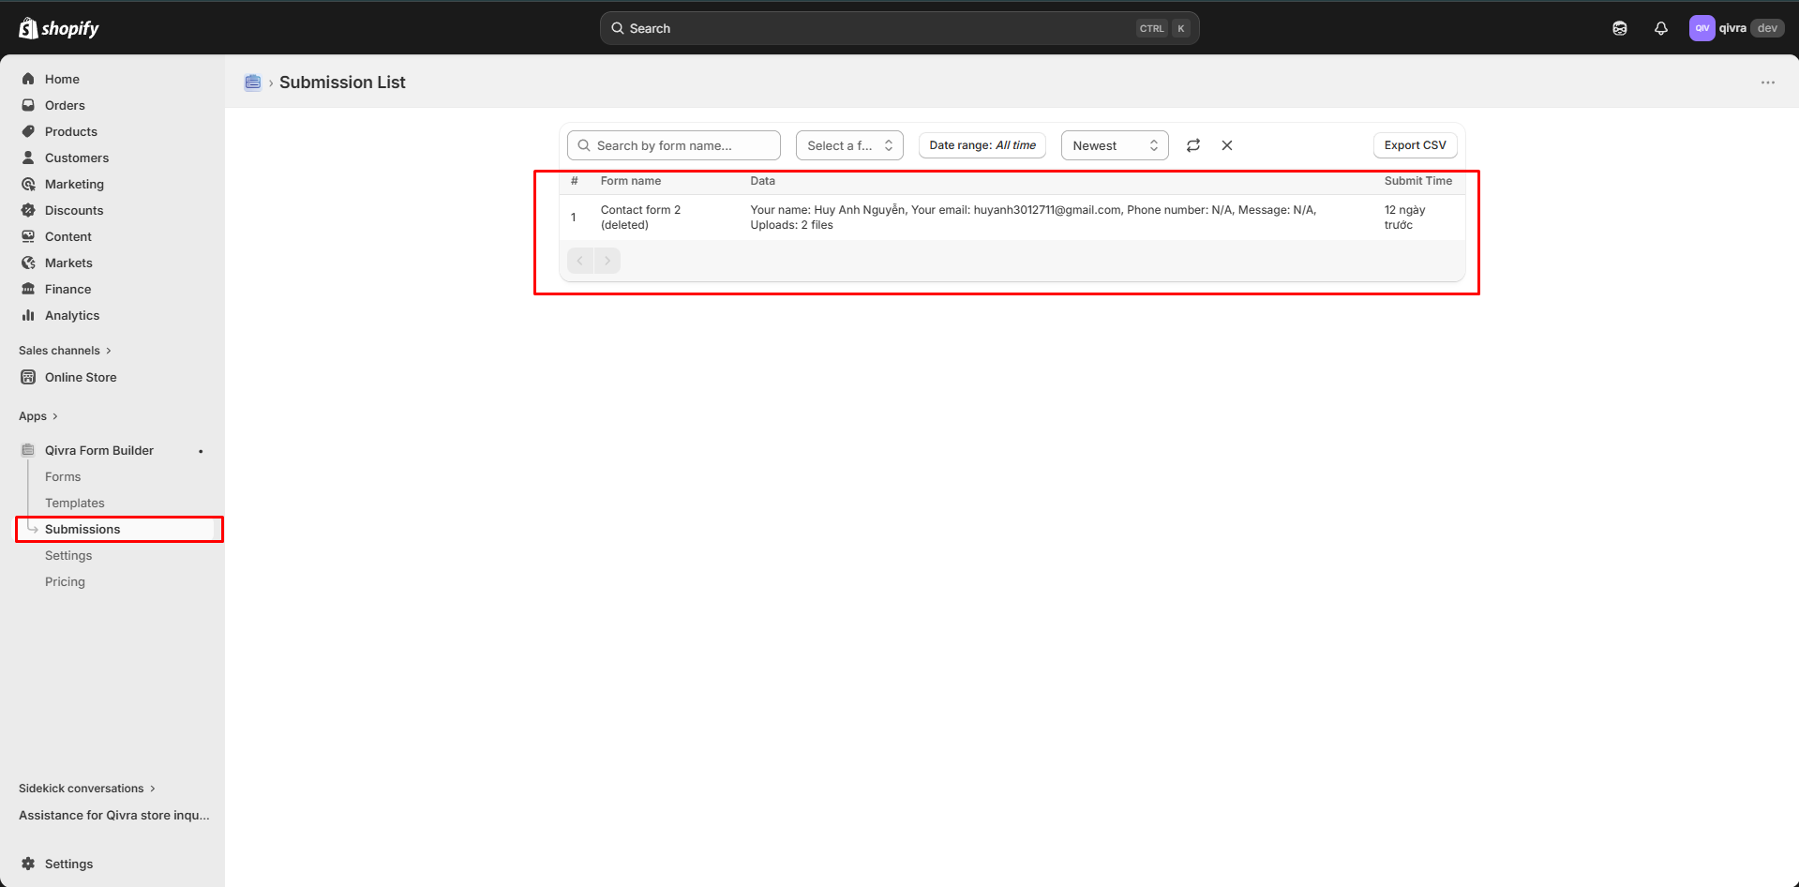This screenshot has height=887, width=1799.
Task: Click the Settings gear icon at the bottom of the sidebar
Action: pos(28,864)
